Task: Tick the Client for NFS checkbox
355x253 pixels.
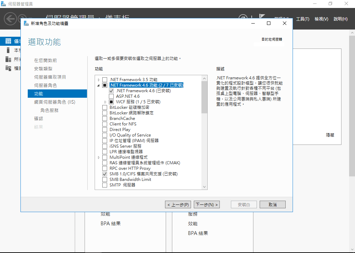Action: point(105,124)
